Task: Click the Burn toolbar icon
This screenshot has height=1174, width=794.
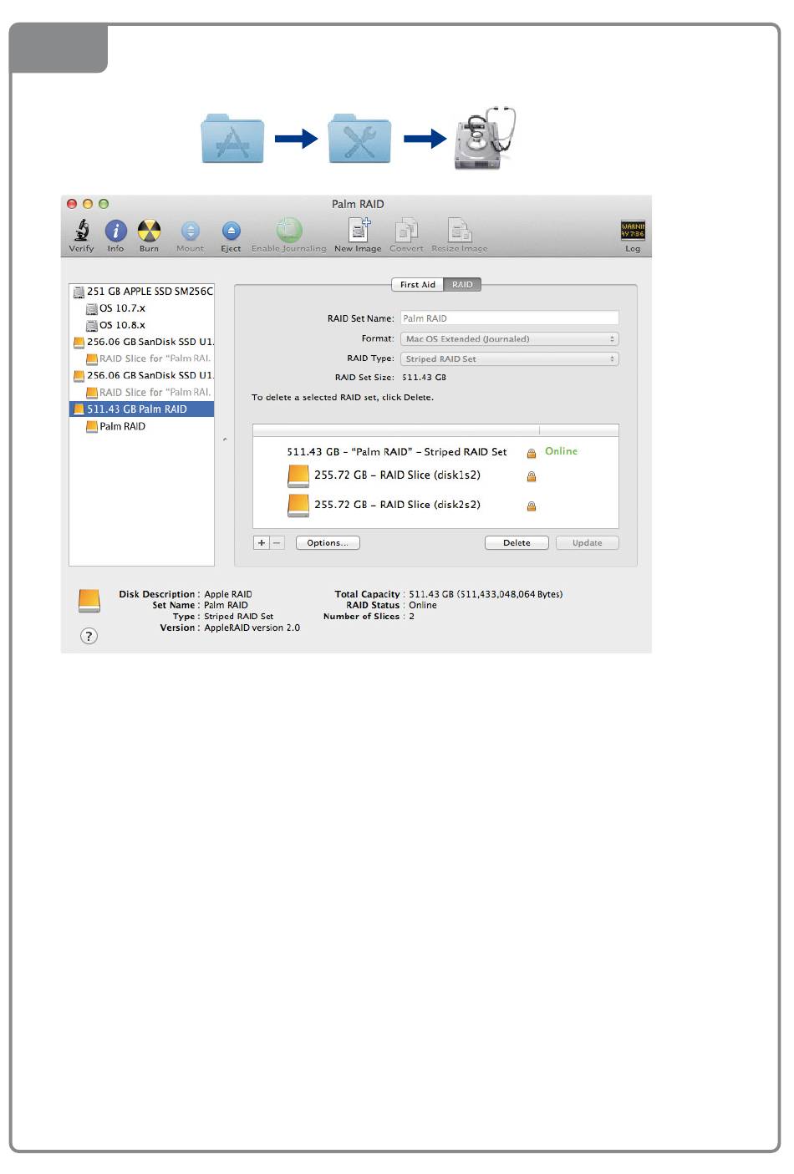Action: pyautogui.click(x=149, y=231)
